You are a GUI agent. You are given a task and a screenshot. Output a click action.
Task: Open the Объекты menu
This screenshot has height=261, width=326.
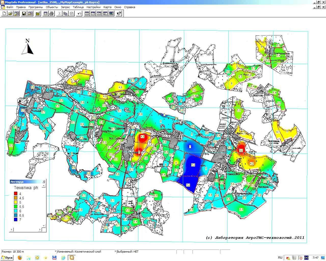pos(52,7)
